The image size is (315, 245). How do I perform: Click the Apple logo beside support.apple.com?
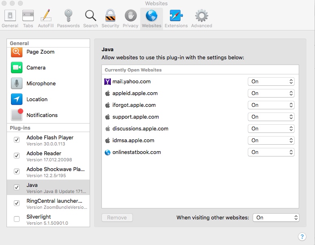(x=108, y=117)
